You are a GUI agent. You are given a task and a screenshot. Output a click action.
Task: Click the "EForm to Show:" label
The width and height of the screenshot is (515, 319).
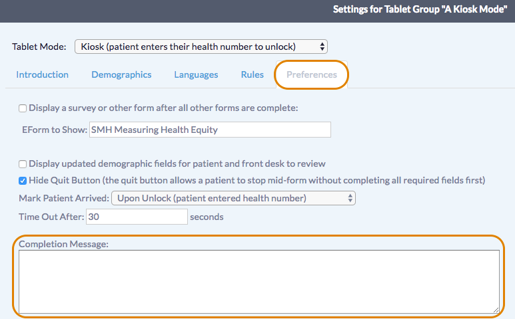tap(55, 130)
